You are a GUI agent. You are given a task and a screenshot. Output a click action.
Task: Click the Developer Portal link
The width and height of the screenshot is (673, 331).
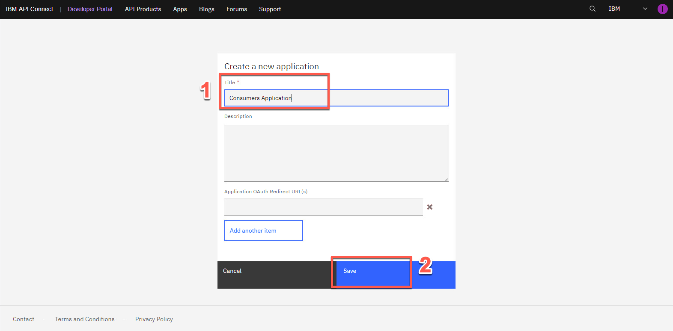click(x=90, y=9)
